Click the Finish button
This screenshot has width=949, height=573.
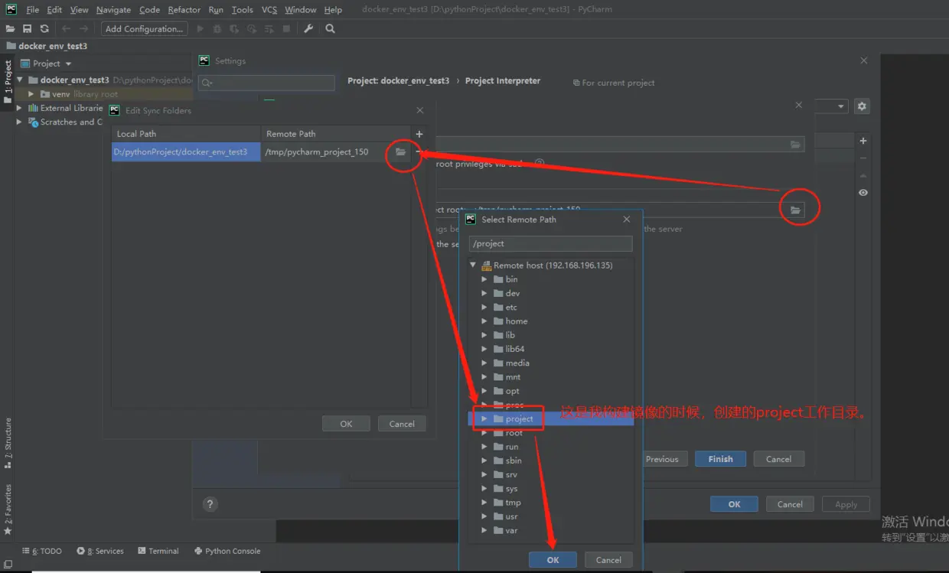pos(720,459)
